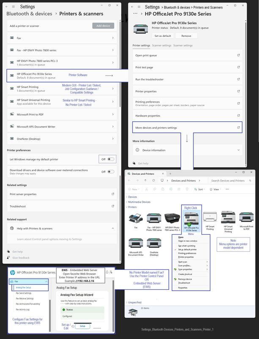The image size is (259, 339).
Task: Collapse Fax section in EWS sidebar
Action: coord(46,281)
